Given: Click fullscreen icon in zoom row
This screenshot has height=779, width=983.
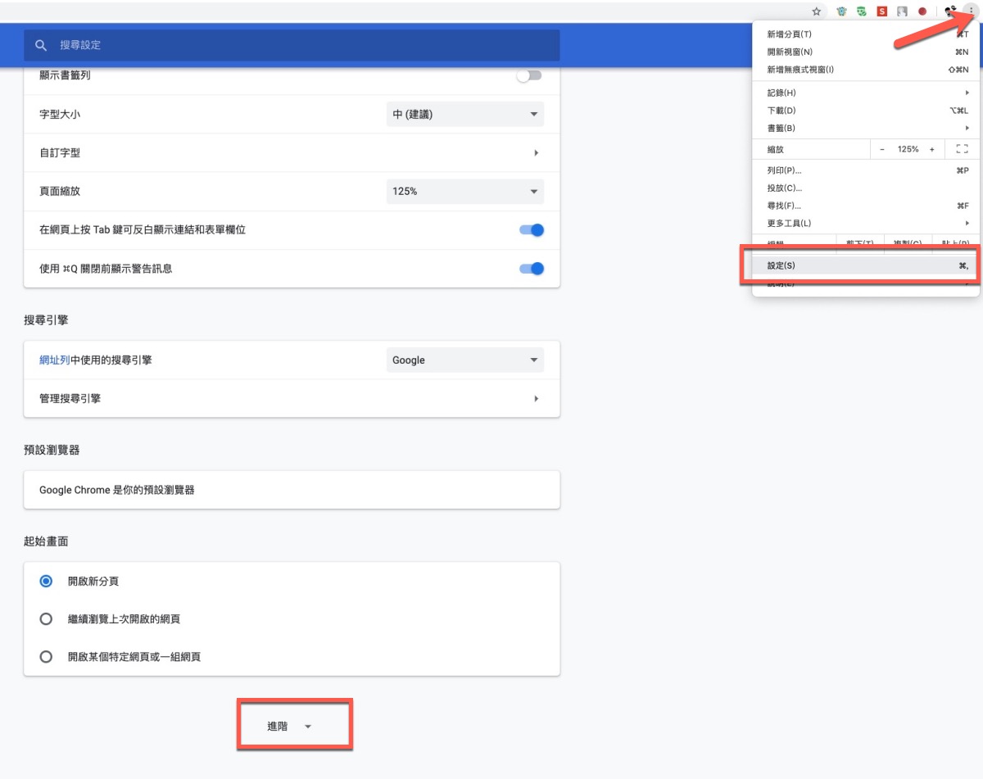Looking at the screenshot, I should click(x=962, y=149).
